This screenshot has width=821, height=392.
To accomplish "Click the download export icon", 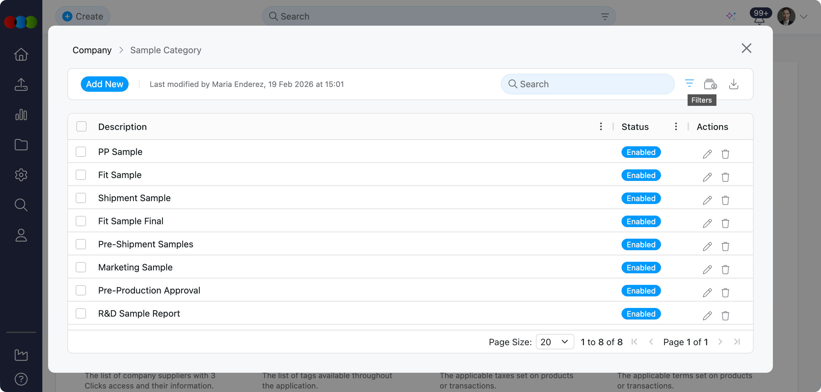I will tap(733, 84).
